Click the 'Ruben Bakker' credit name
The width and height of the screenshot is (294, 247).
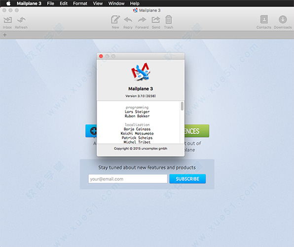(x=137, y=116)
